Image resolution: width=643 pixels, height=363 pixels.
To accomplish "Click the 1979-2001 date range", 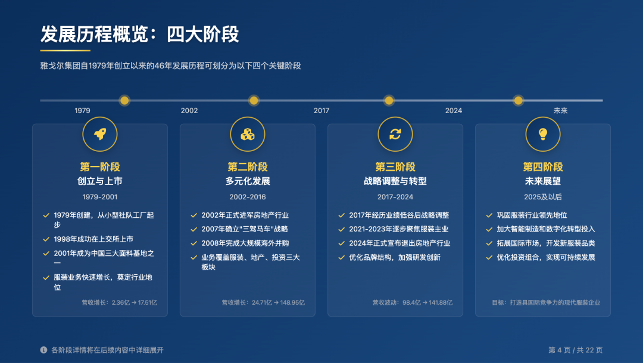I will (100, 197).
